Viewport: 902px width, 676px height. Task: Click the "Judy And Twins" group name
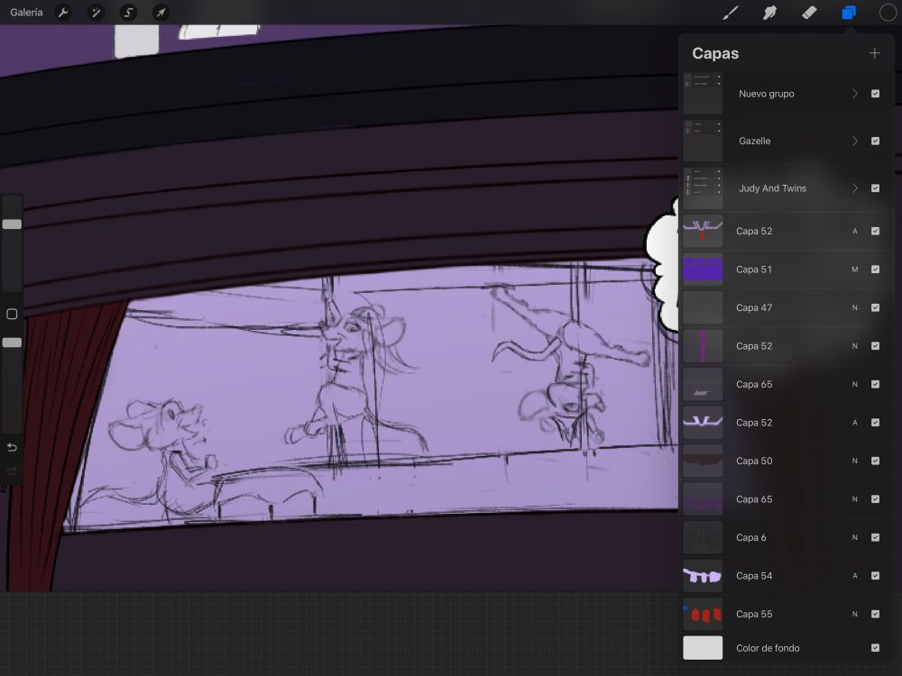coord(773,188)
